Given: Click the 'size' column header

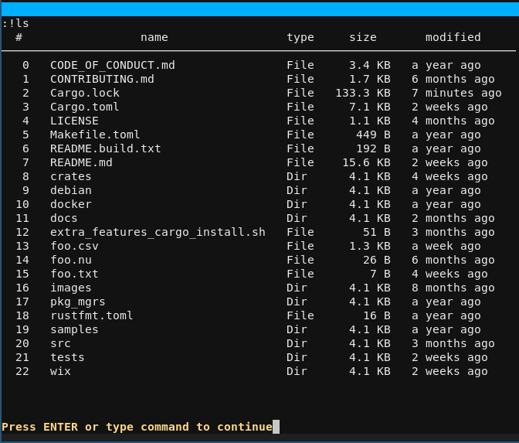Looking at the screenshot, I should pos(363,37).
